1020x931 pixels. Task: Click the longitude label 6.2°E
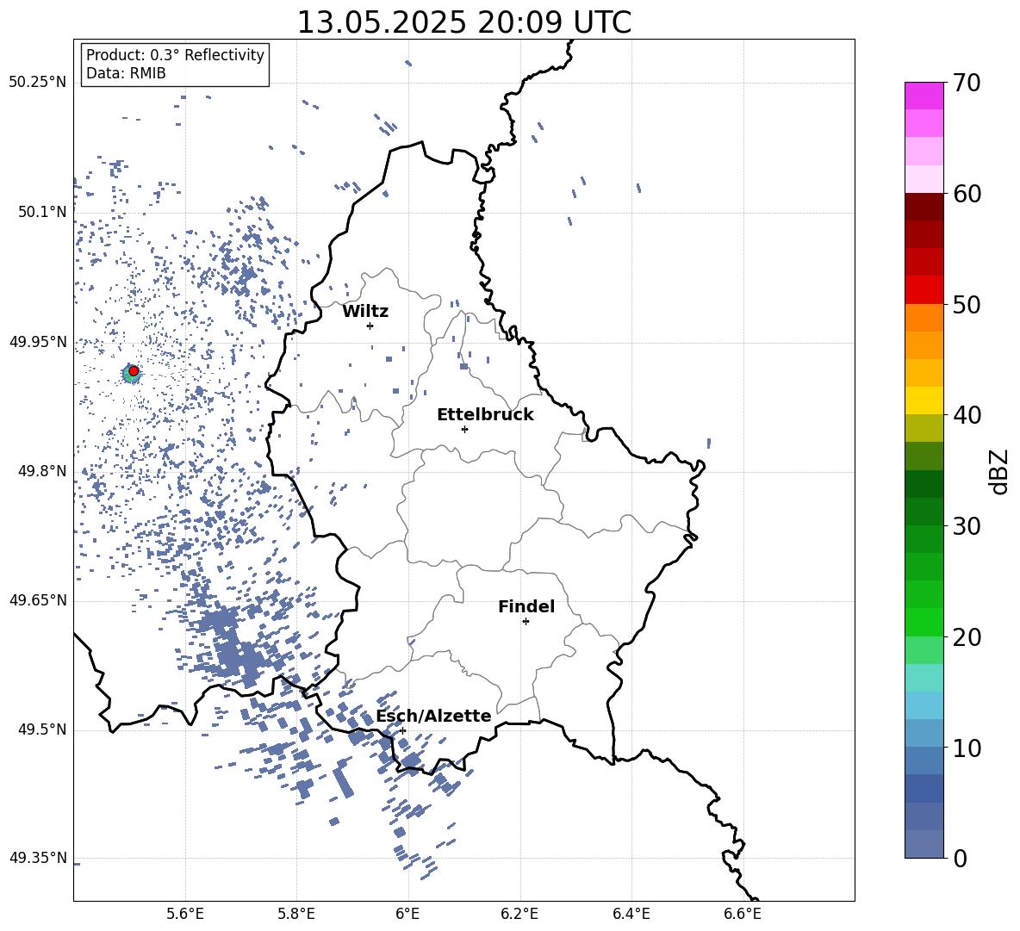pos(519,914)
